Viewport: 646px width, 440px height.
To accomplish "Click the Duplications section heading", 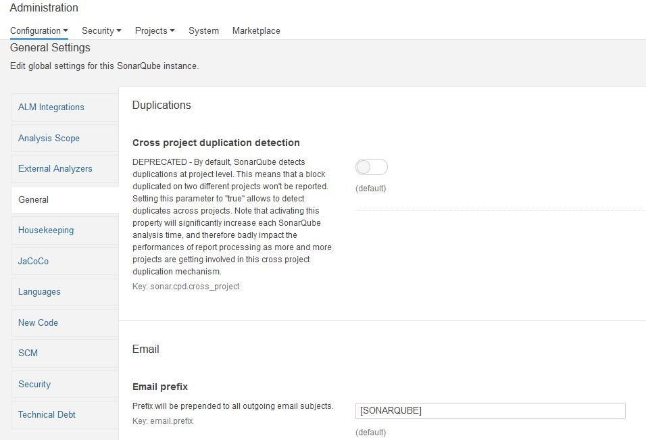I will tap(161, 105).
